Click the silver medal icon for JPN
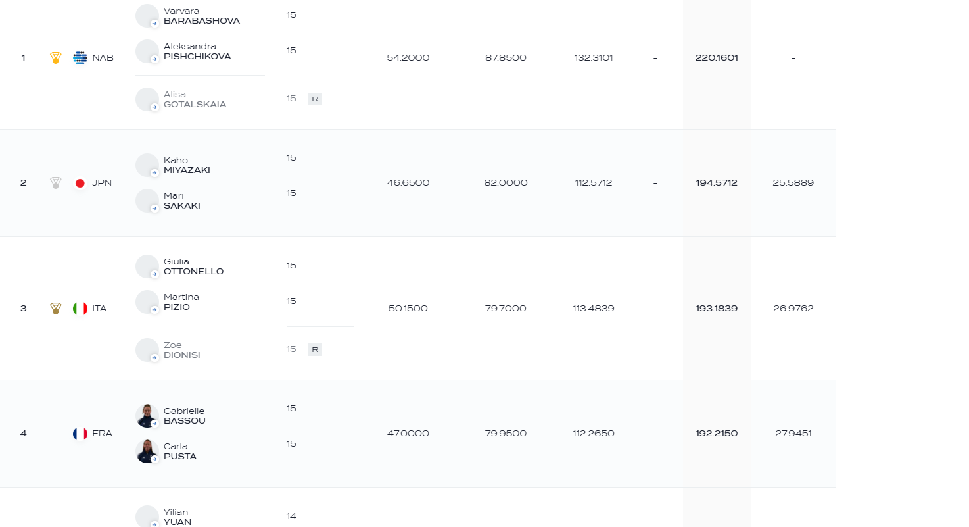Viewport: 969px width, 527px height. coord(56,183)
